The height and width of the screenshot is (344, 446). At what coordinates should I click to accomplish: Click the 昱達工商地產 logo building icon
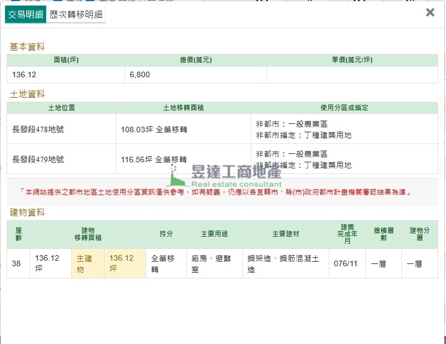pyautogui.click(x=176, y=177)
